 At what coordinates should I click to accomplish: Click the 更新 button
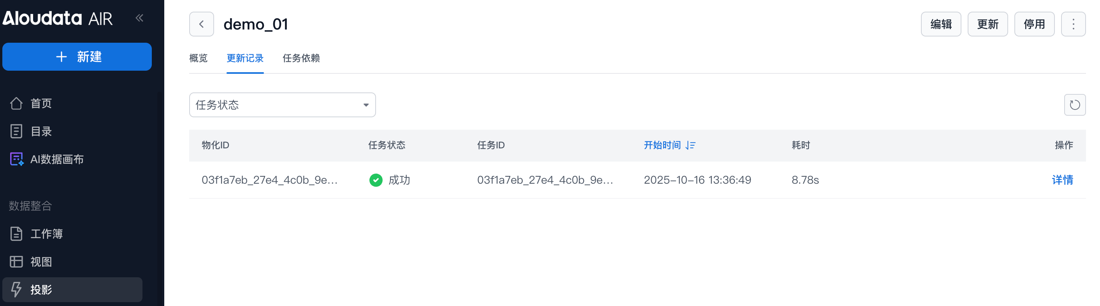click(x=987, y=24)
